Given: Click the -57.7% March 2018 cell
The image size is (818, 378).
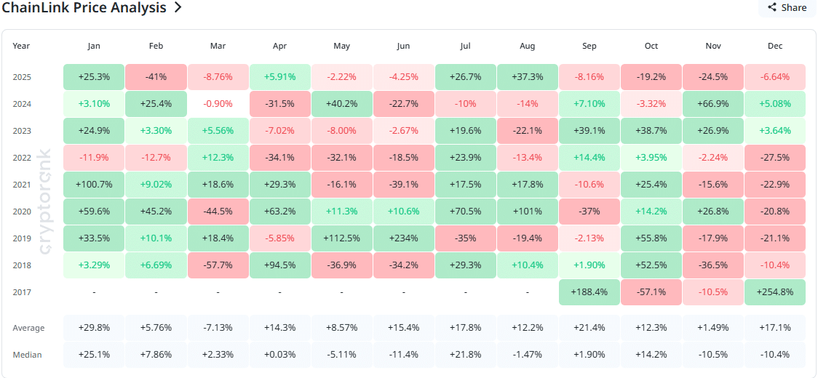Looking at the screenshot, I should tap(218, 265).
